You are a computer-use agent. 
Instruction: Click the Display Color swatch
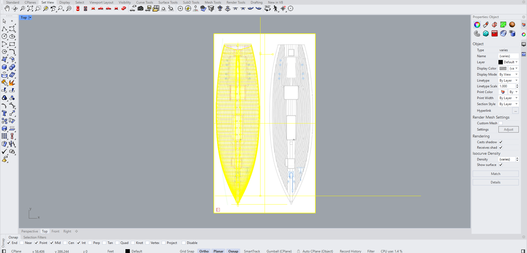point(503,68)
